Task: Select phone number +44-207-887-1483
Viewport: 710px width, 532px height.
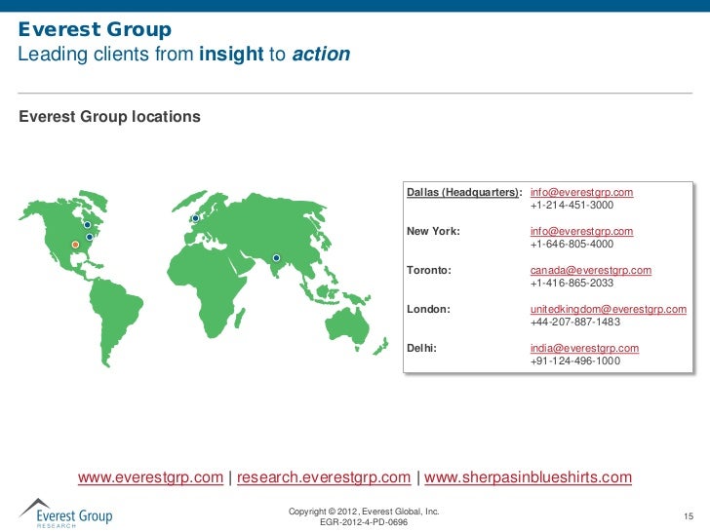Action: point(575,322)
